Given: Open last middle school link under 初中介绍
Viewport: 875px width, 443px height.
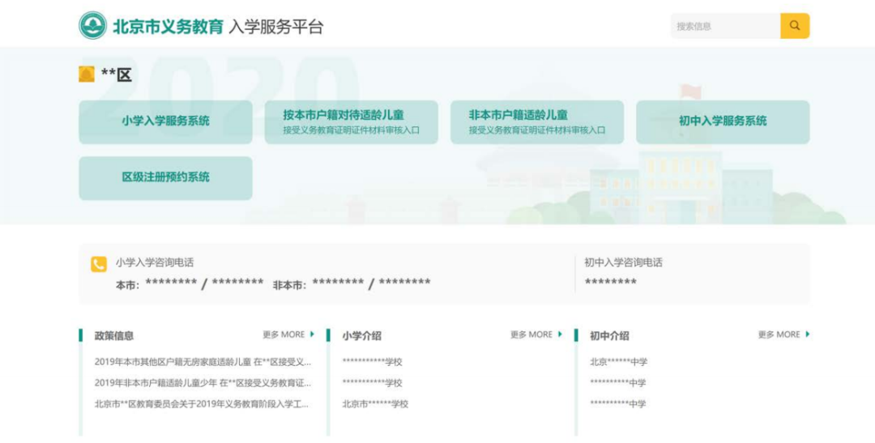Looking at the screenshot, I should tap(617, 404).
